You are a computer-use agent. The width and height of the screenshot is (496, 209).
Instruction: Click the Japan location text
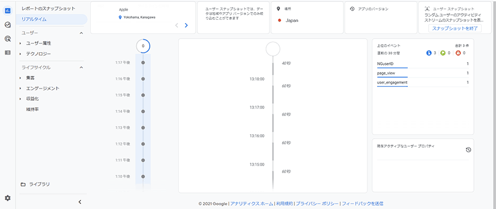[x=292, y=20]
